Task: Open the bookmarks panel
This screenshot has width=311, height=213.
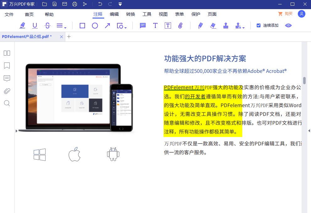Action: pos(7,66)
